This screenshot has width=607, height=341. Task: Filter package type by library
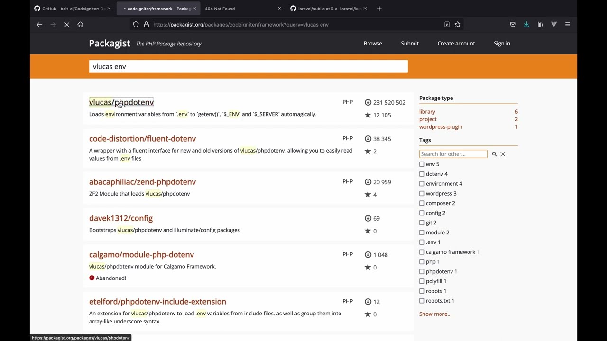[427, 112]
